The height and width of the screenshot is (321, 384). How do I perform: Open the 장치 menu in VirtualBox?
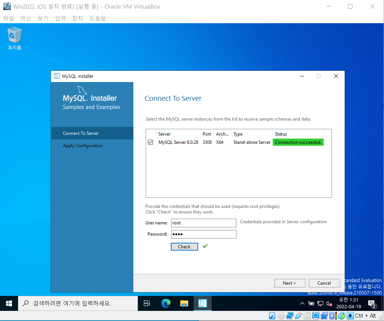(x=78, y=18)
